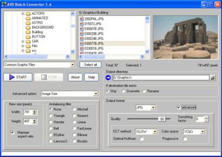The width and height of the screenshot is (222, 157).
Task: Click the file icon beside 015072.JPG
Action: pos(81,24)
